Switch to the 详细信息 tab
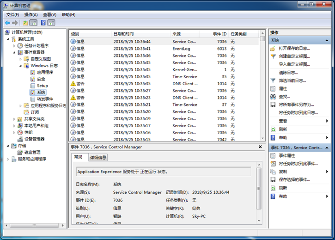335x240 pixels. (x=97, y=157)
